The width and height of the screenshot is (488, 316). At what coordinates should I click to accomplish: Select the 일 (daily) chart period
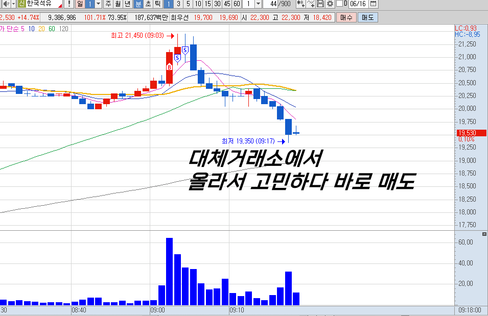pyautogui.click(x=80, y=4)
